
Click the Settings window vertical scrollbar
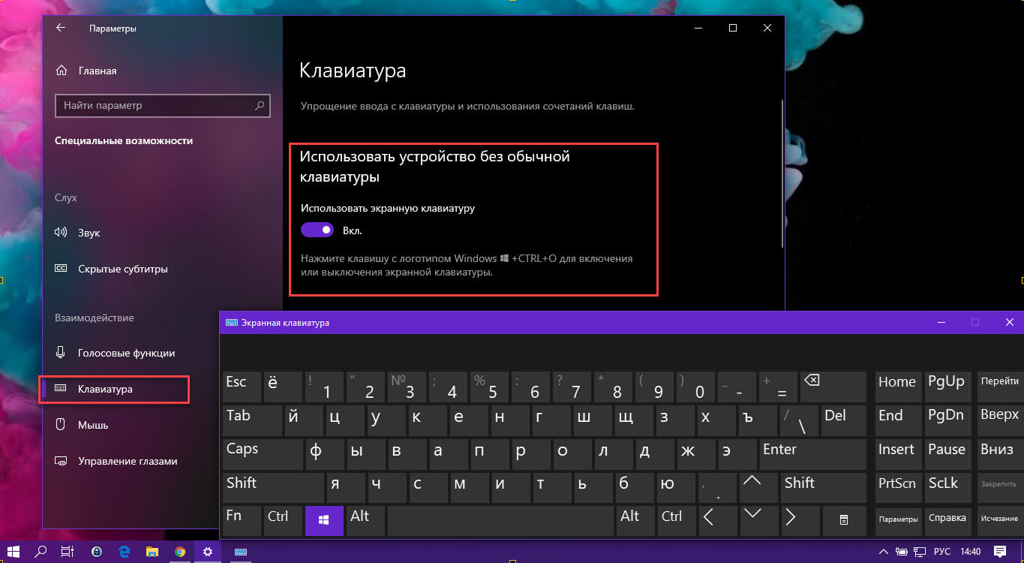point(782,173)
